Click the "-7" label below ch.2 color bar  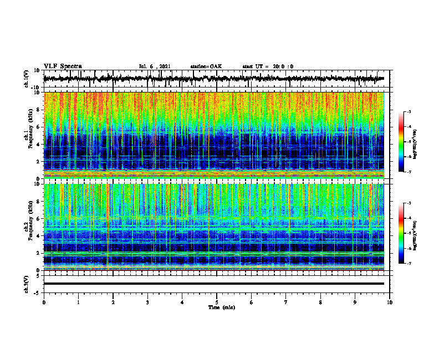tap(409, 264)
